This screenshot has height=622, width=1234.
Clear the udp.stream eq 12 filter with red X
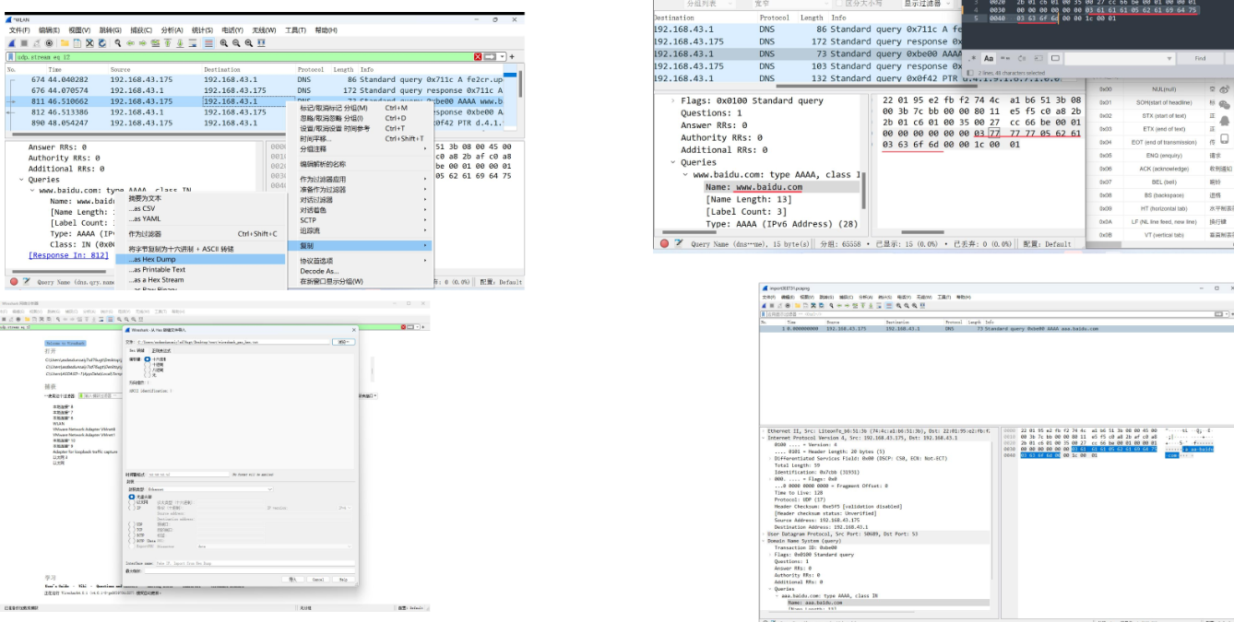[478, 57]
